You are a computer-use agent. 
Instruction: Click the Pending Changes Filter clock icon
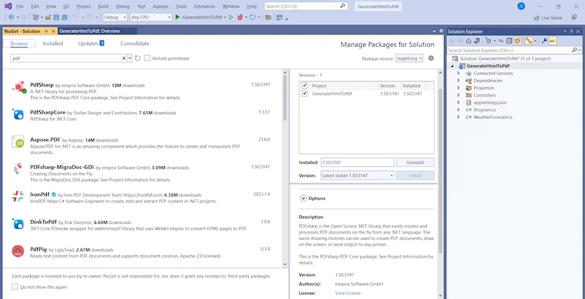[x=489, y=41]
